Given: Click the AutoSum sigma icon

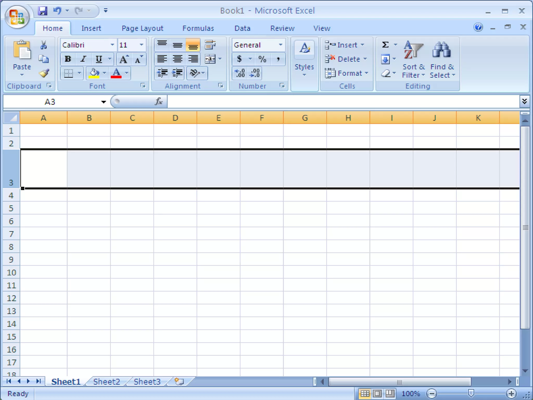Looking at the screenshot, I should [x=385, y=45].
